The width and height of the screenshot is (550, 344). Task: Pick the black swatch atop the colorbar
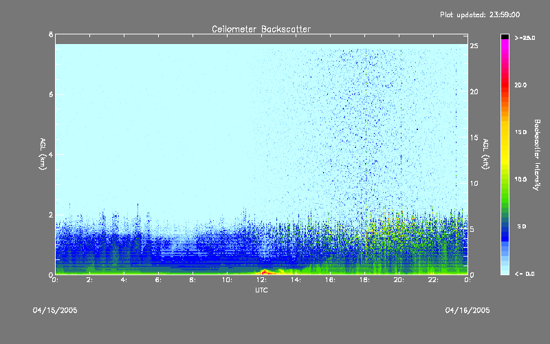click(505, 36)
